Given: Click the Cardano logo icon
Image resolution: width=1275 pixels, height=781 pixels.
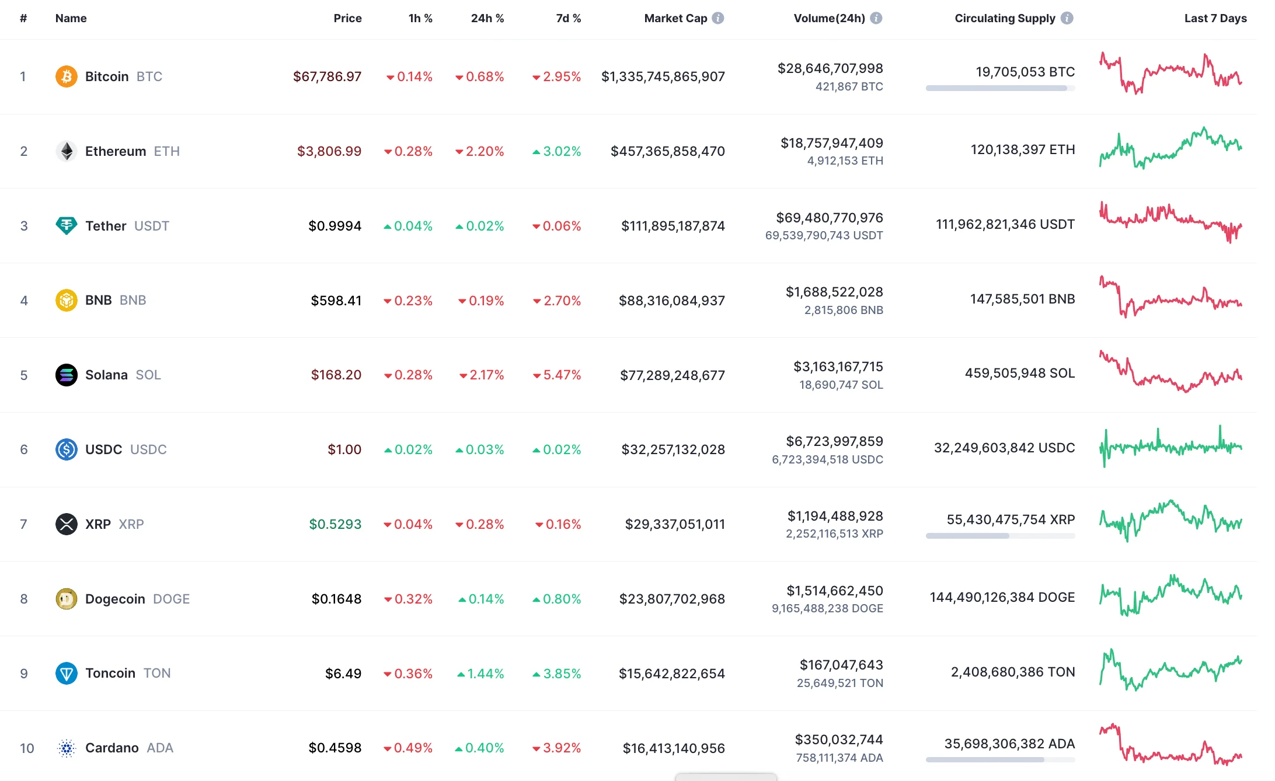Looking at the screenshot, I should point(66,748).
